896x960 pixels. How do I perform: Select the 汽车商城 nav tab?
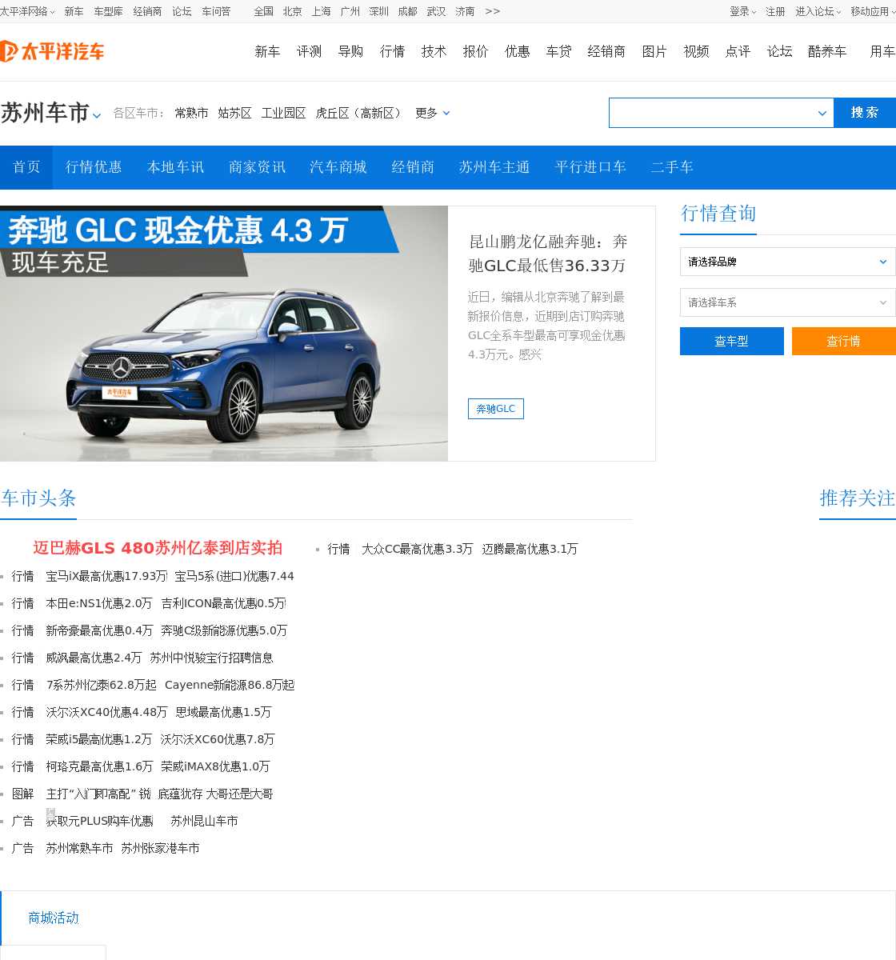point(338,167)
